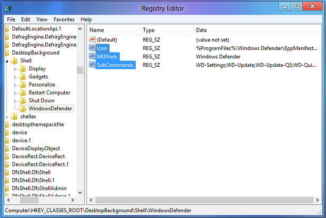The image size is (326, 218).
Task: Open the Help menu
Action: 86,19
